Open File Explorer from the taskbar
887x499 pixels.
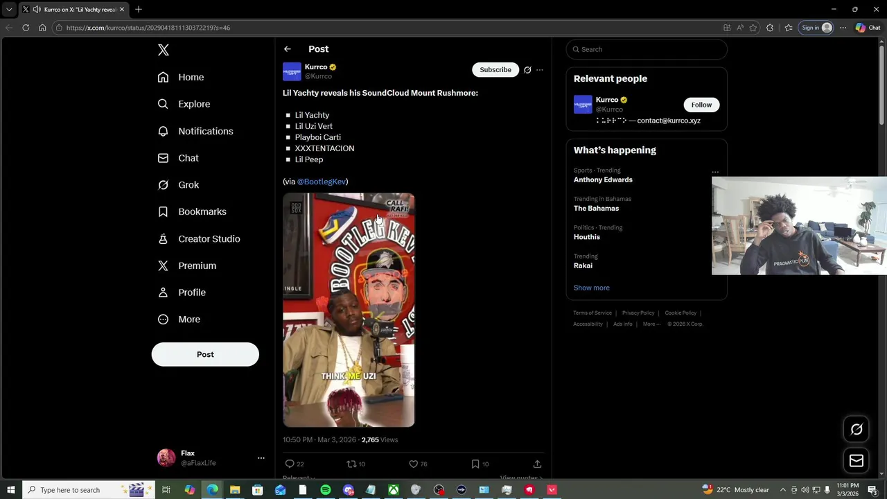click(x=235, y=490)
